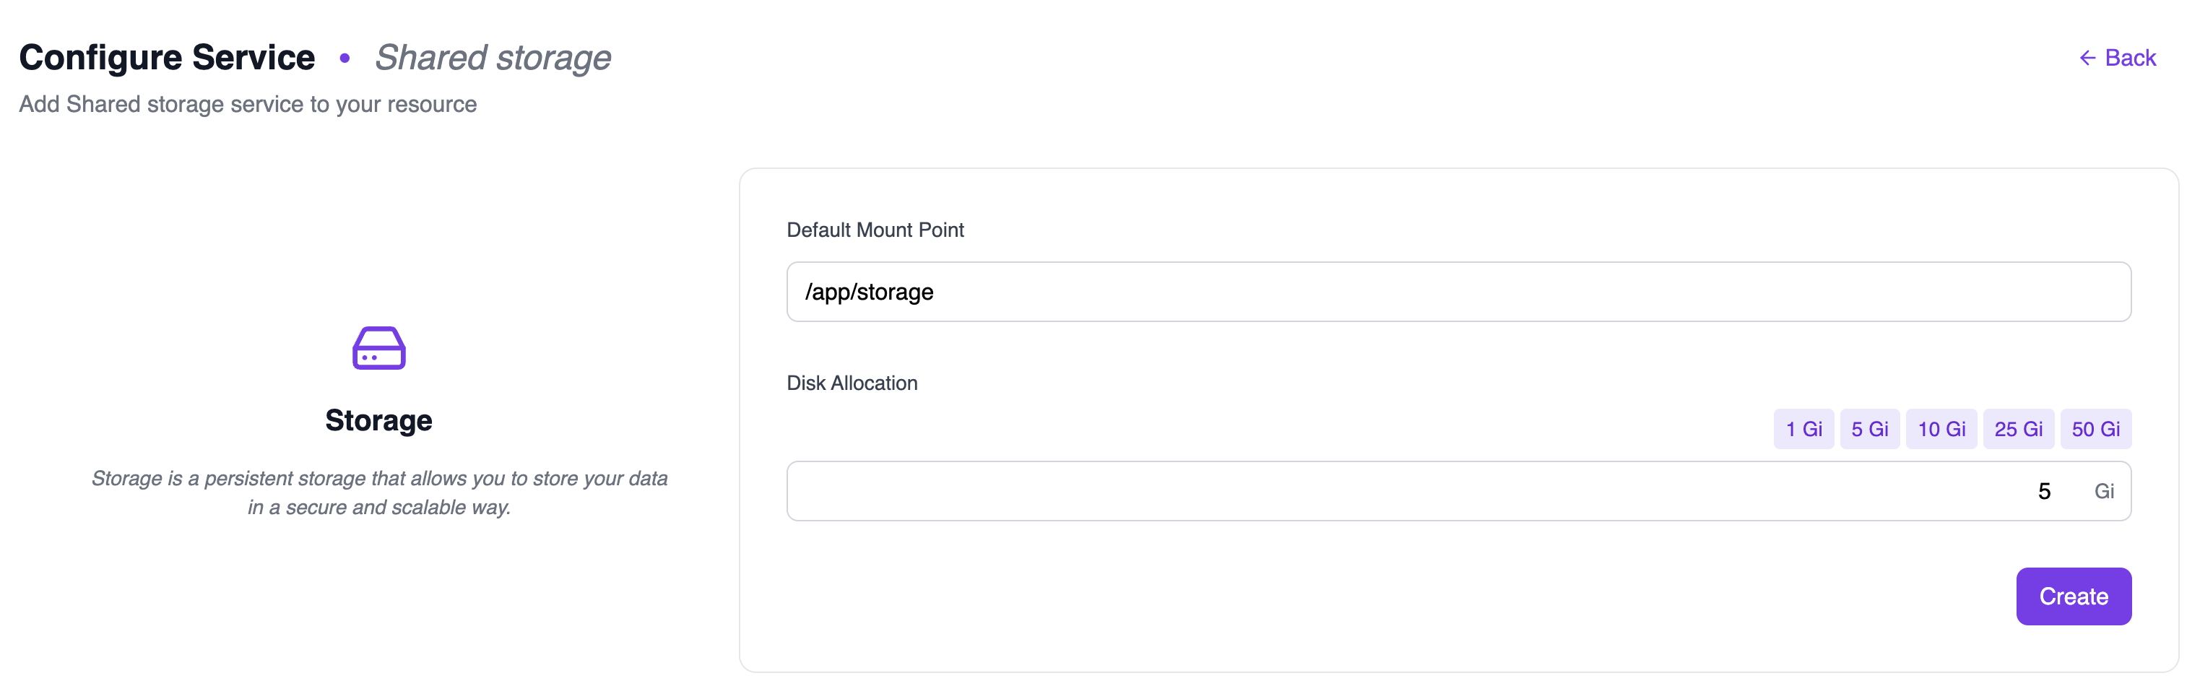
Task: Click the bold Storage heading
Action: (378, 420)
